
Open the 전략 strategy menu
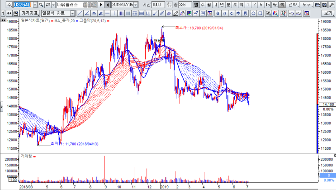tap(293, 5)
